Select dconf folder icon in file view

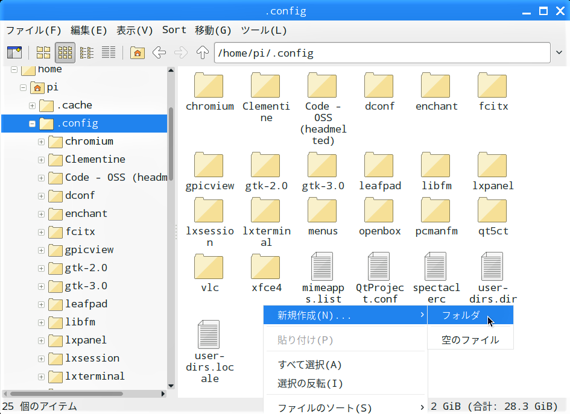(379, 85)
